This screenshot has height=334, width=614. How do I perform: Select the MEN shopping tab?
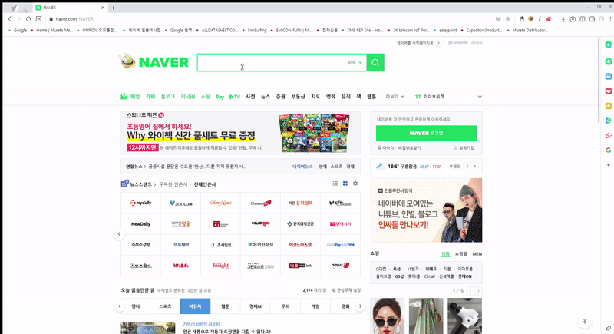[x=477, y=253]
